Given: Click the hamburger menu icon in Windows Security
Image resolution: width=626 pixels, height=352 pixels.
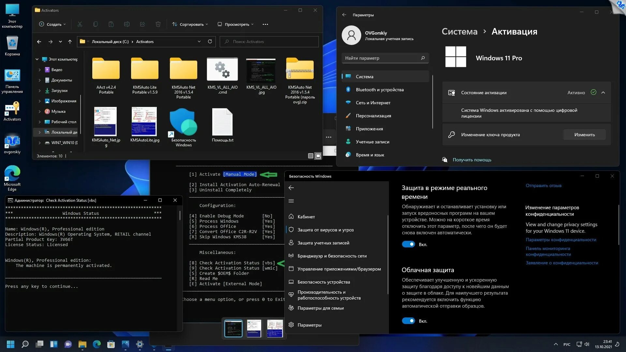Looking at the screenshot, I should point(291,201).
